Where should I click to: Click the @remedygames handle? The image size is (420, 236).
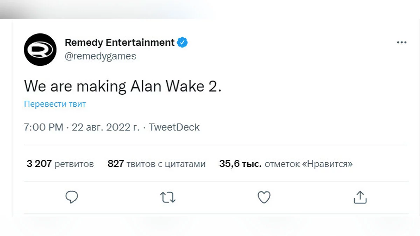pyautogui.click(x=100, y=56)
